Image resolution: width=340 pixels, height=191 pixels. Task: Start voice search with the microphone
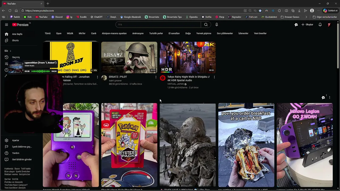coord(216,24)
